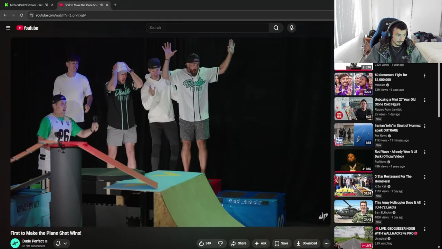Dislike the video with thumbs down
The height and width of the screenshot is (249, 442).
pyautogui.click(x=220, y=243)
